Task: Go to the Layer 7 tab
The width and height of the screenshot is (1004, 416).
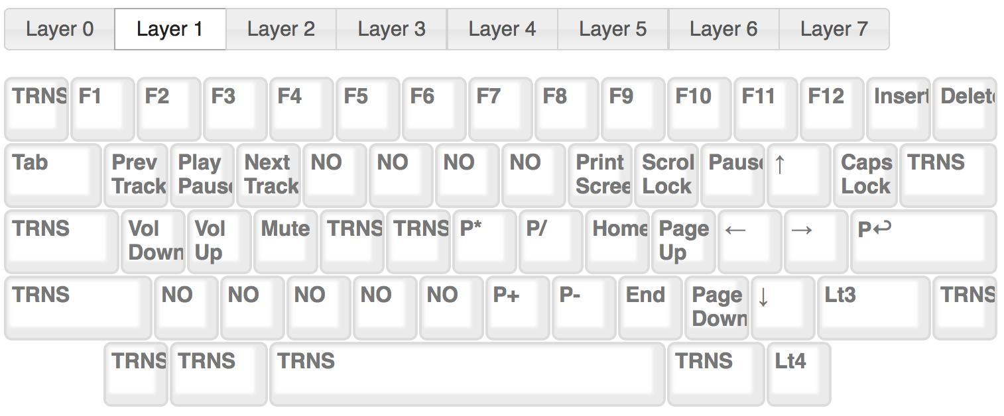Action: pyautogui.click(x=834, y=29)
